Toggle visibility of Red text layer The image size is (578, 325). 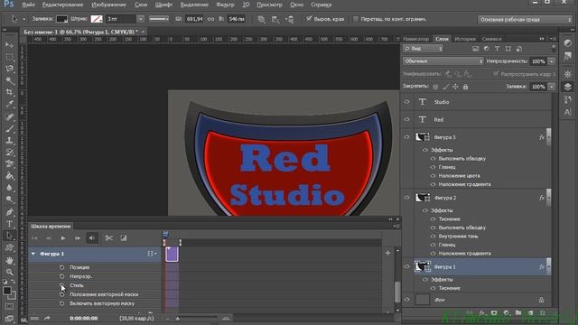(407, 119)
